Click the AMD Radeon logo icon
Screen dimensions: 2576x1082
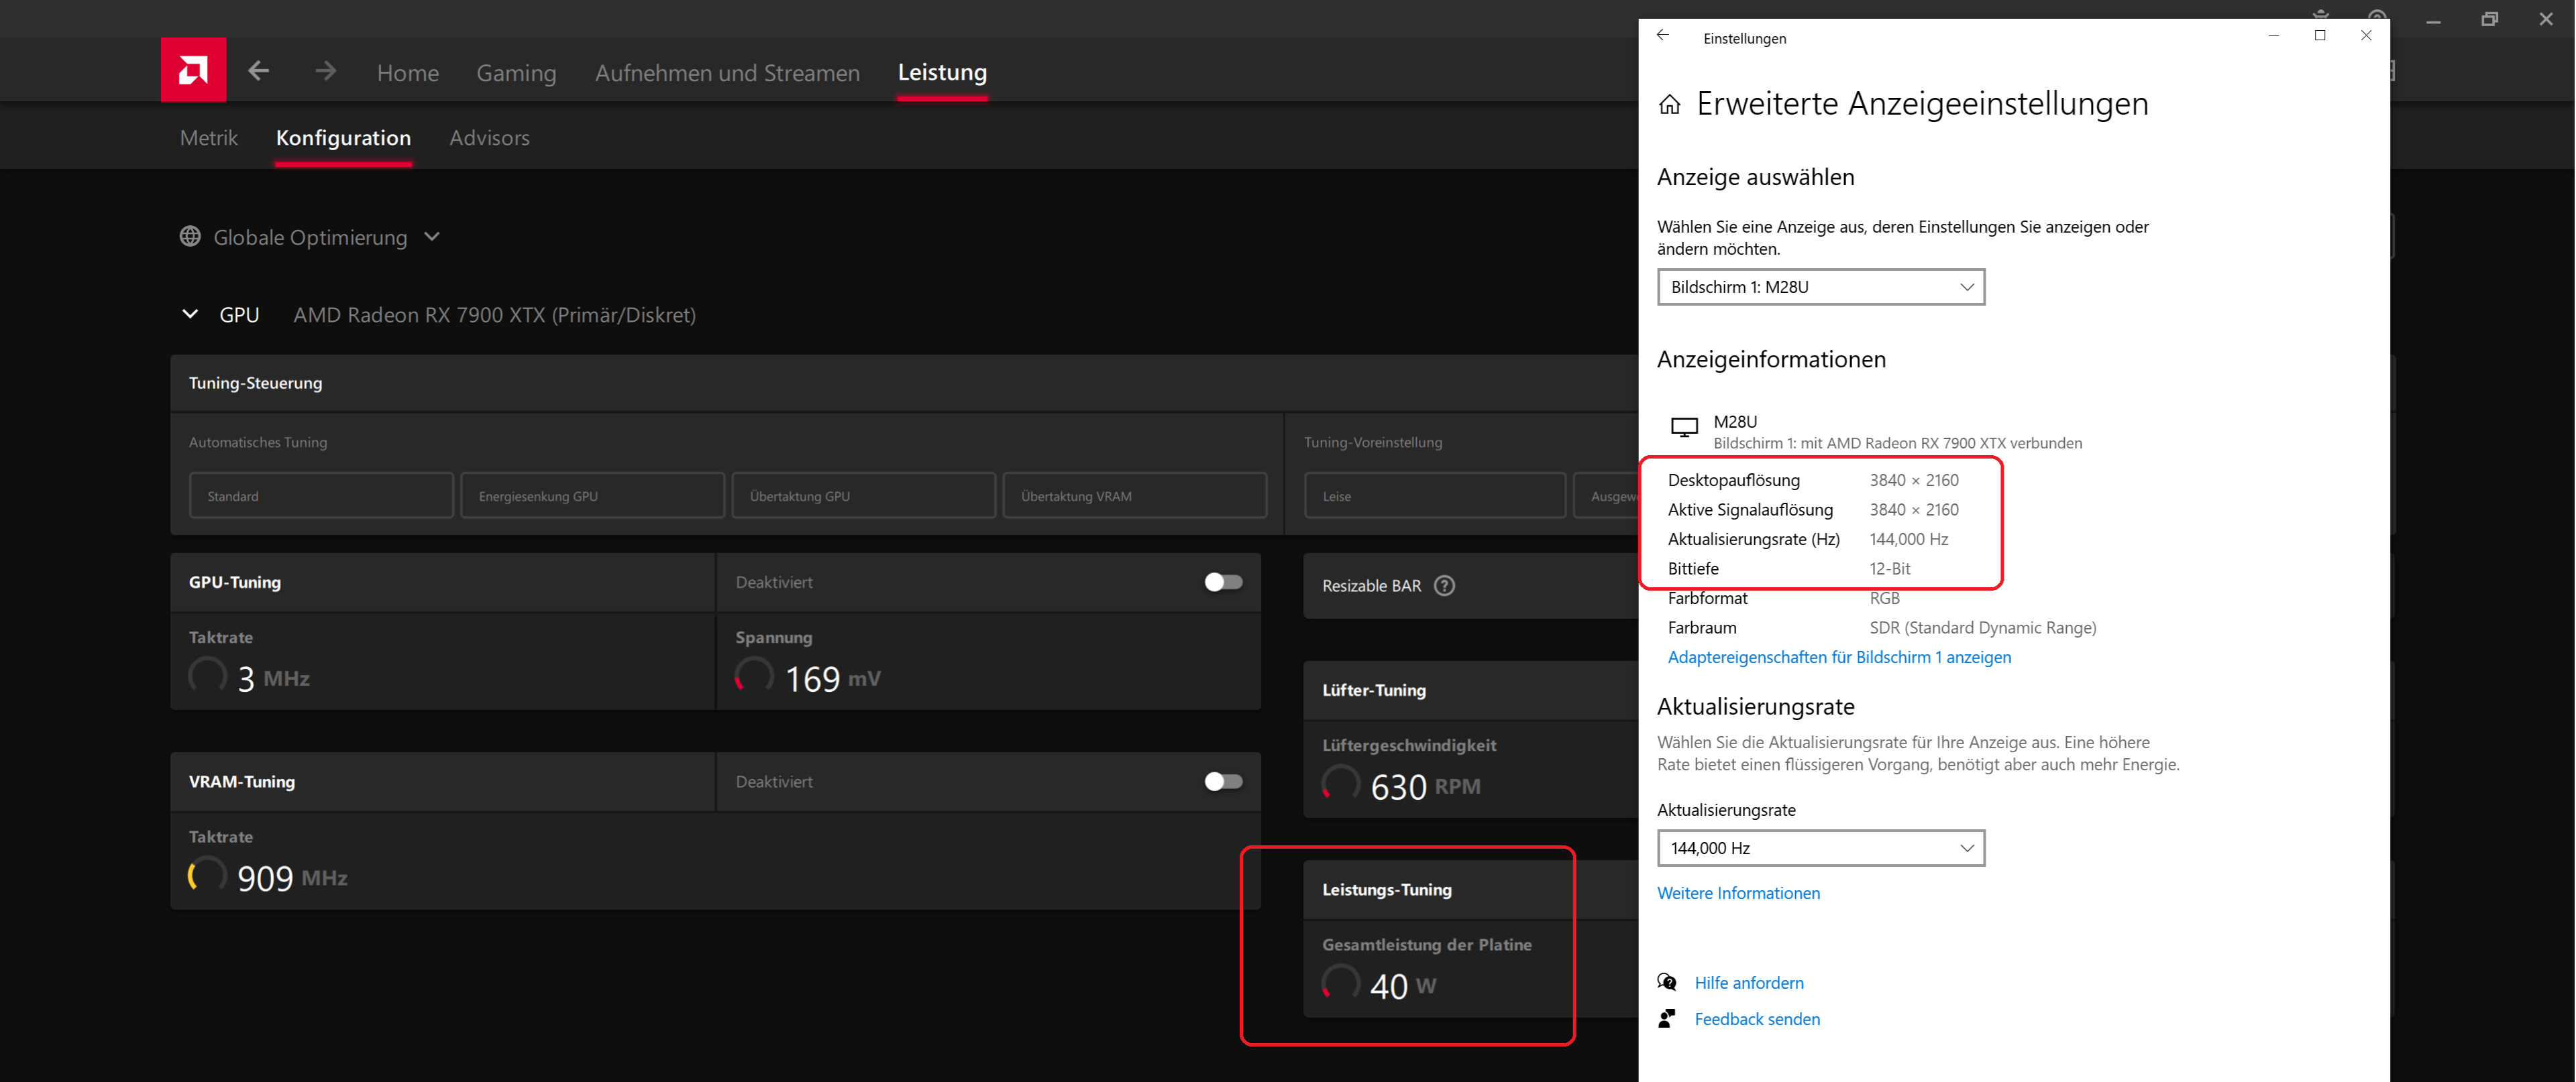(193, 70)
